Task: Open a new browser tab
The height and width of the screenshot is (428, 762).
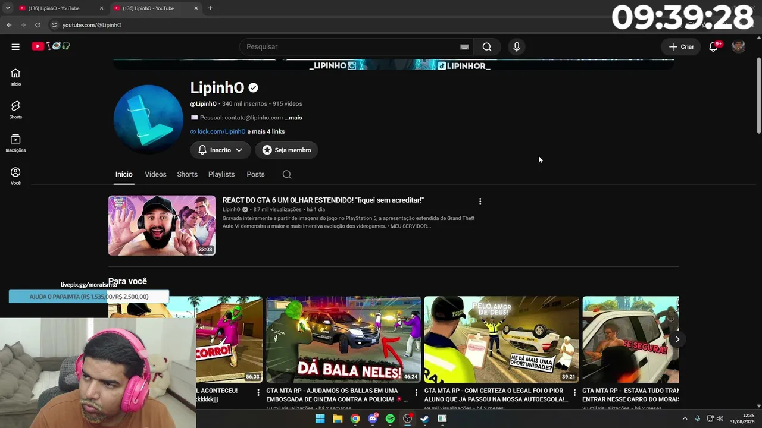Action: [210, 8]
